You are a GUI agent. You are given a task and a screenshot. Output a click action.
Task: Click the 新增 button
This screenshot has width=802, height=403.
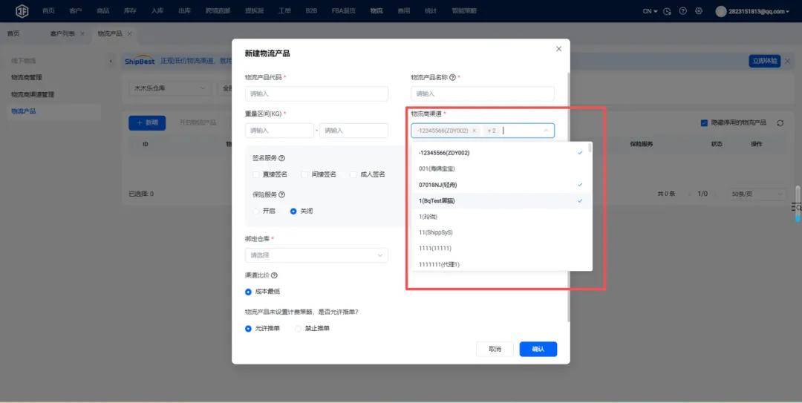point(147,122)
